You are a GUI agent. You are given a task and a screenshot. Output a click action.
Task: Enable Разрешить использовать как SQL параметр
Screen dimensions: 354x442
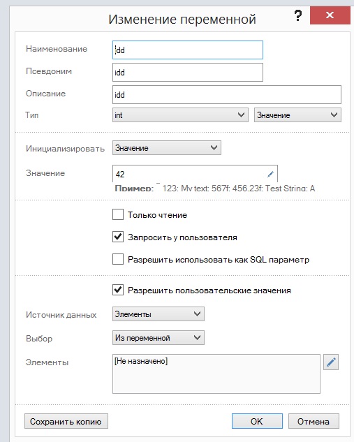(x=118, y=259)
